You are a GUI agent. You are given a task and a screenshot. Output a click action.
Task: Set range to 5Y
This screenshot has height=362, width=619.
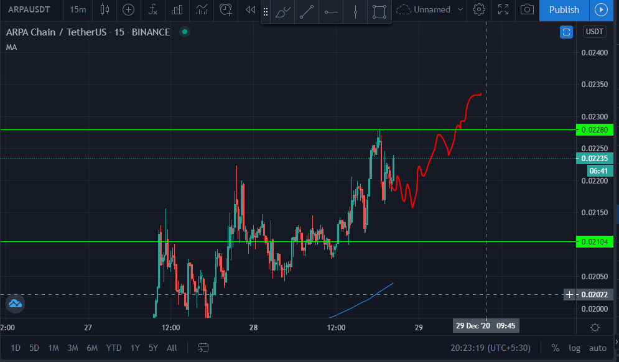pos(153,348)
